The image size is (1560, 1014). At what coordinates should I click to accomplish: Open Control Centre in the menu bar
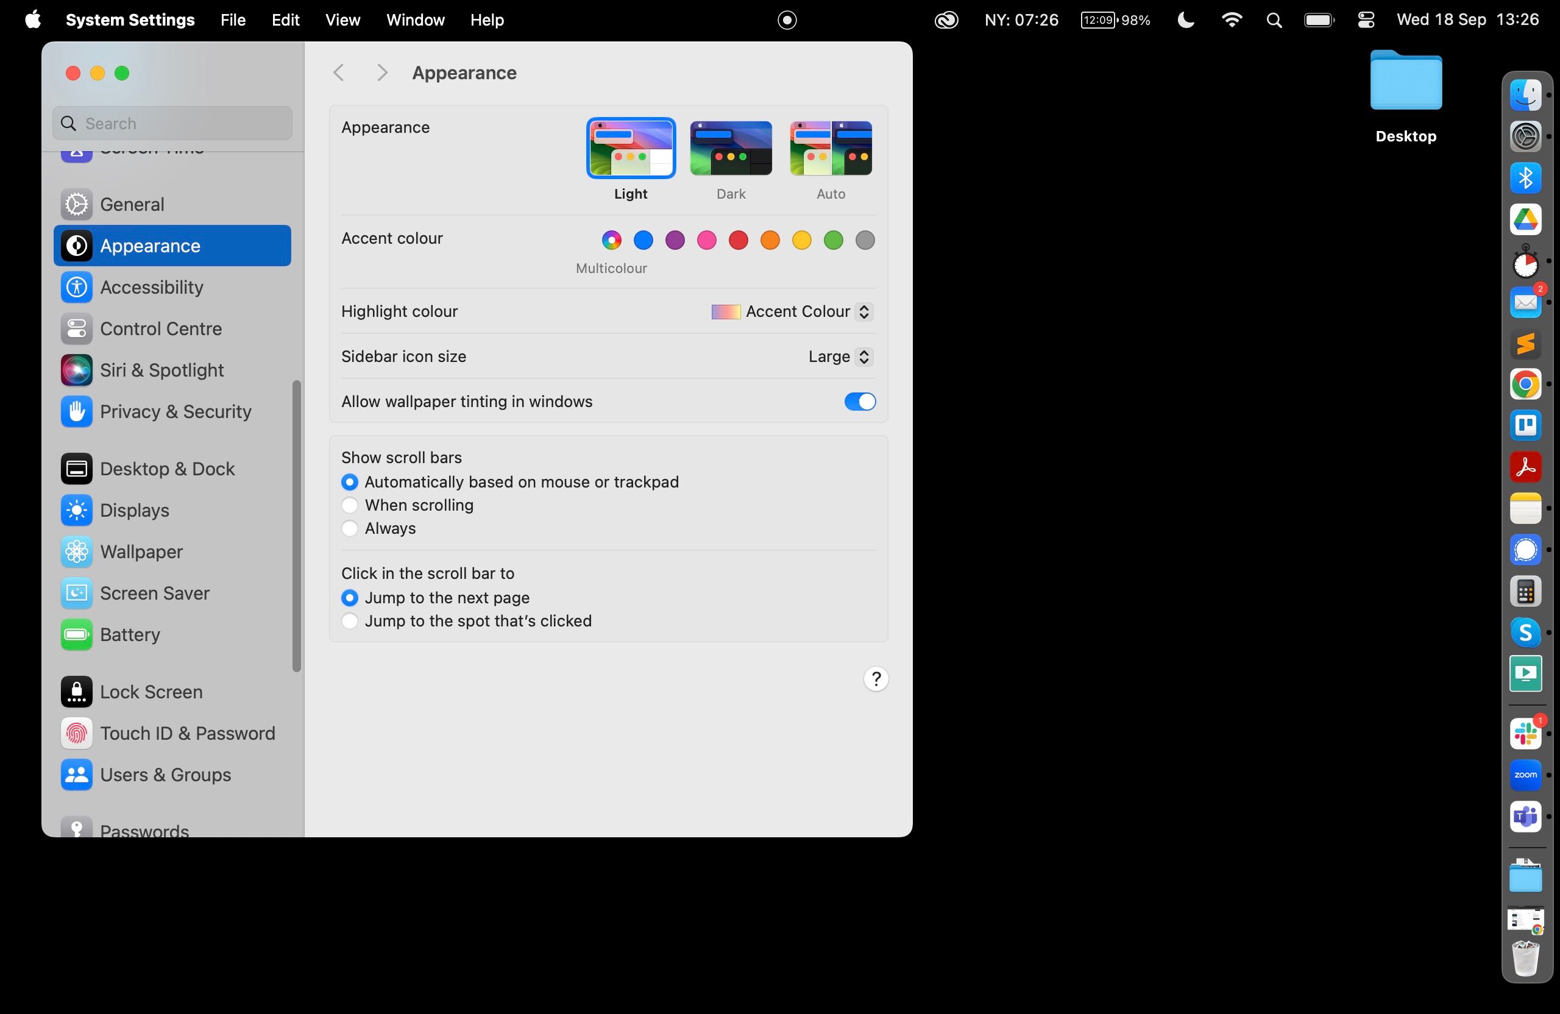point(1366,19)
